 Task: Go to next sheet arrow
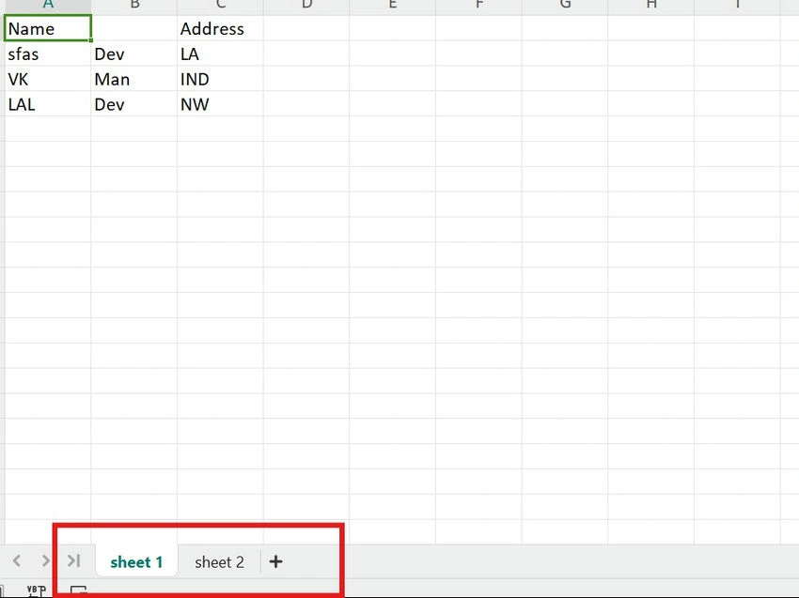[x=45, y=560]
